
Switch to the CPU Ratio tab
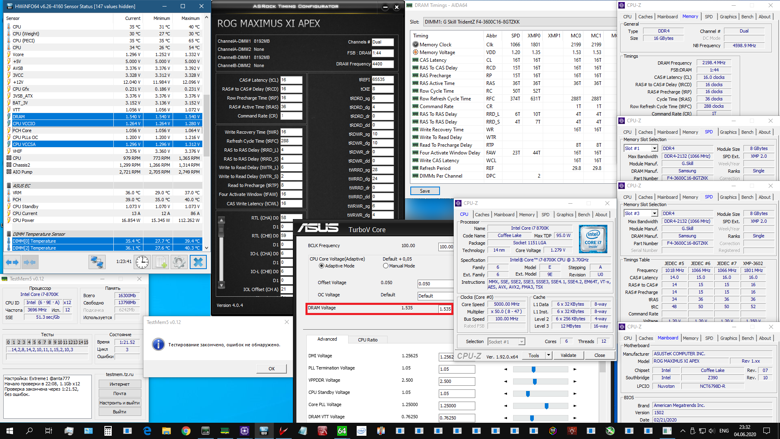367,340
